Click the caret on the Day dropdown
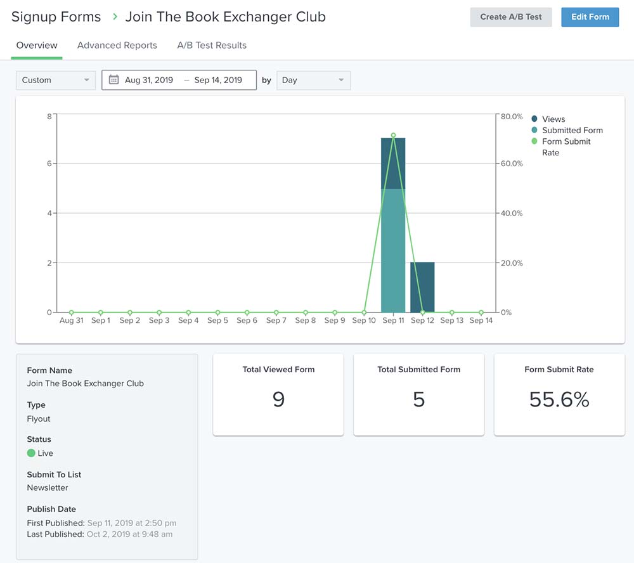634x563 pixels. point(340,81)
